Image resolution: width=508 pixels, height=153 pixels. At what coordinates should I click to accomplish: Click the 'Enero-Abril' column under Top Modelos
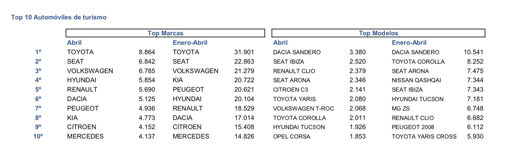(409, 43)
